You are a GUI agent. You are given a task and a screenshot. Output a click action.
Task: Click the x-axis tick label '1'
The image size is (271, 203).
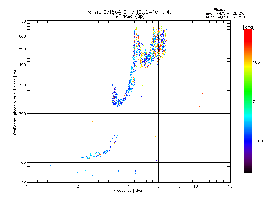[x=27, y=186]
